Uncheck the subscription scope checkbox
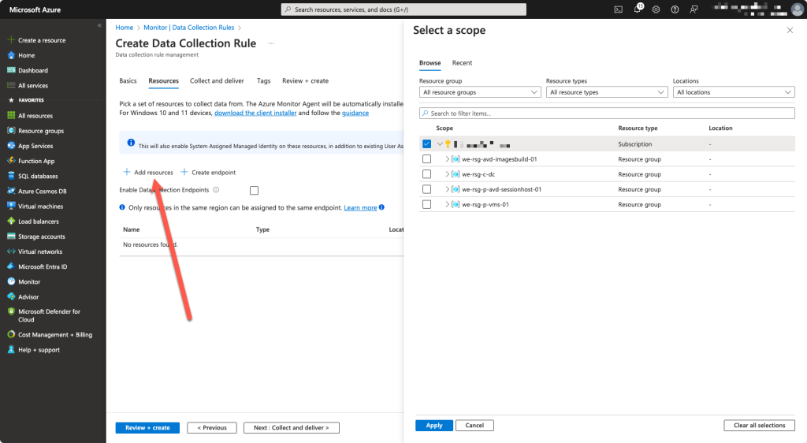The width and height of the screenshot is (807, 443). click(x=426, y=144)
